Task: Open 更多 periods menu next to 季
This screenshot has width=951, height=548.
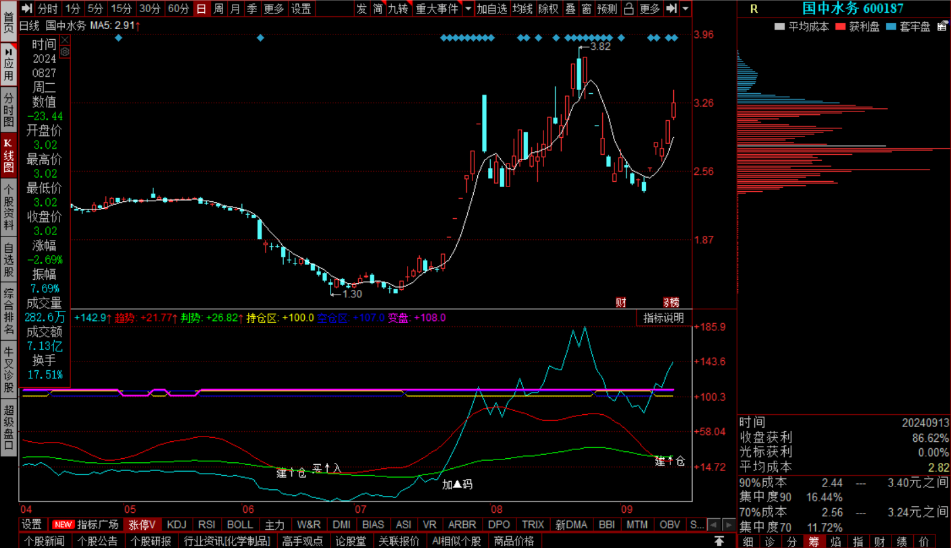Action: tap(274, 9)
